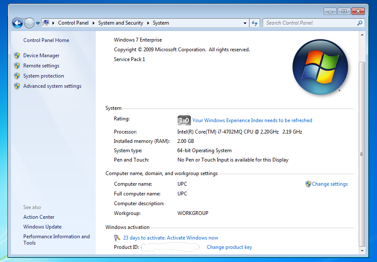The height and width of the screenshot is (262, 377).
Task: Open Remote settings
Action: pos(42,66)
